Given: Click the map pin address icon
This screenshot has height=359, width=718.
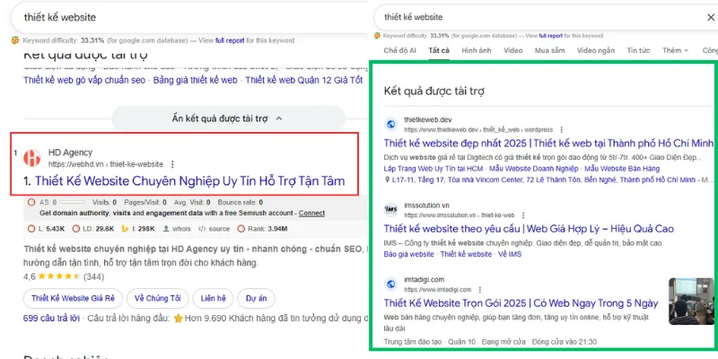Looking at the screenshot, I should click(x=388, y=179).
